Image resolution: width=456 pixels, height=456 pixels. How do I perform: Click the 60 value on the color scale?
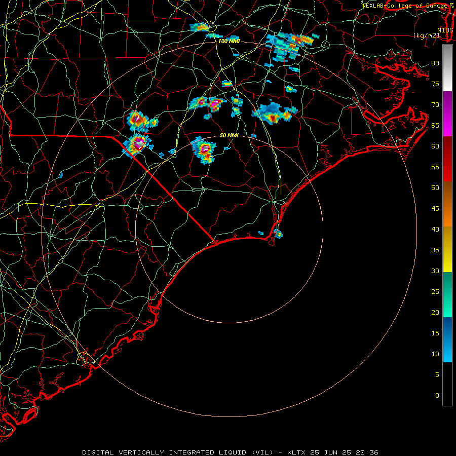pos(435,146)
